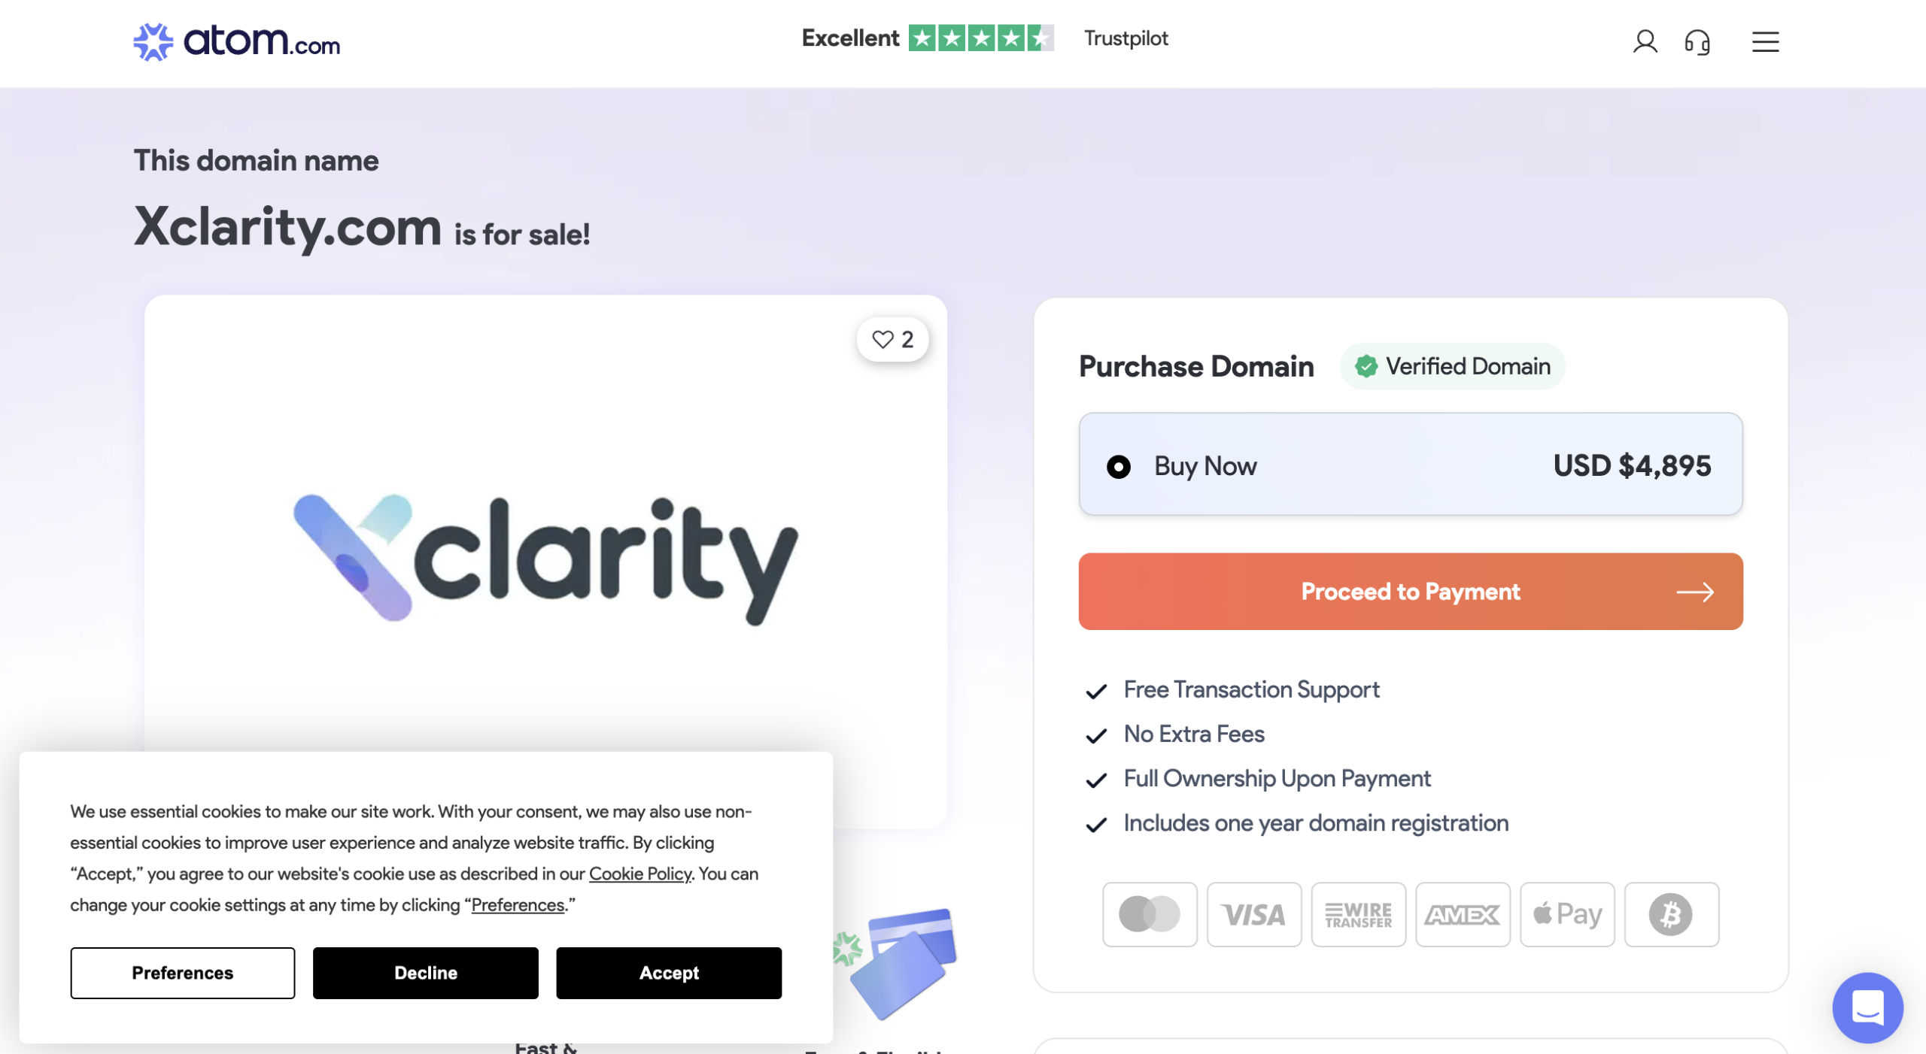Select the Bitcoin payment icon
Screen dimensions: 1926x1054
click(1671, 914)
